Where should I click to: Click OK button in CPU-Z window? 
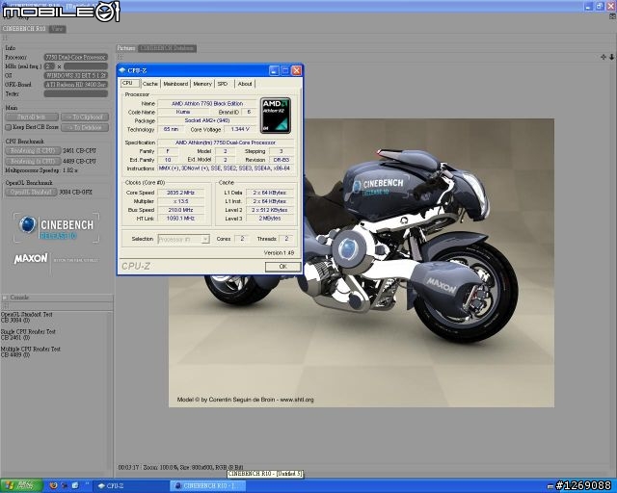click(x=282, y=267)
